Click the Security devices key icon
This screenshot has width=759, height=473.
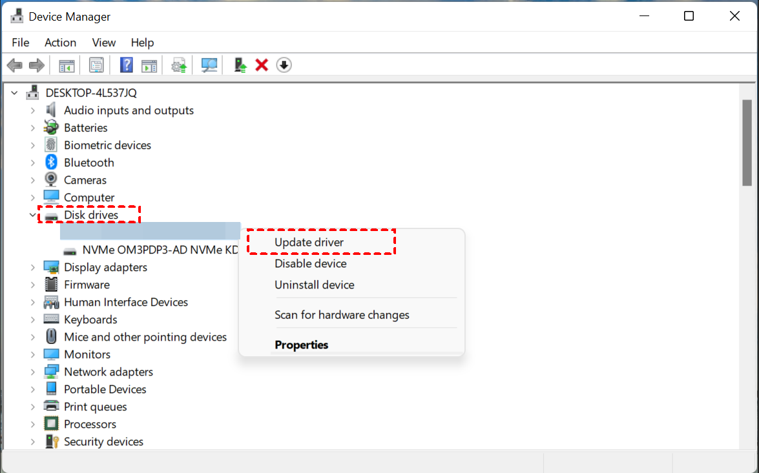pyautogui.click(x=51, y=441)
